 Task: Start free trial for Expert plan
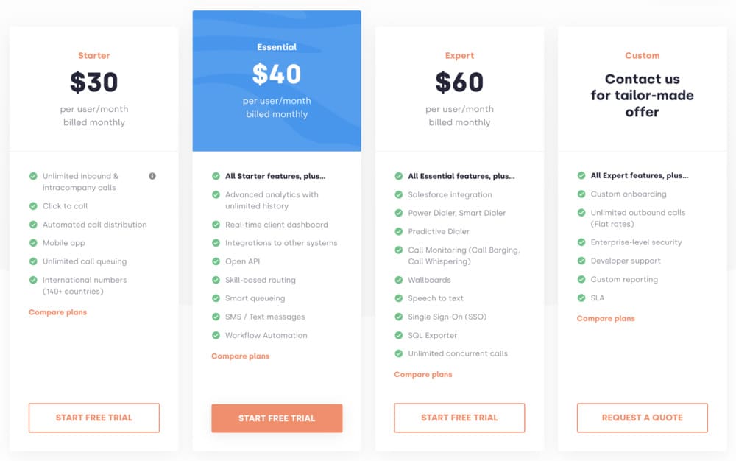(459, 418)
